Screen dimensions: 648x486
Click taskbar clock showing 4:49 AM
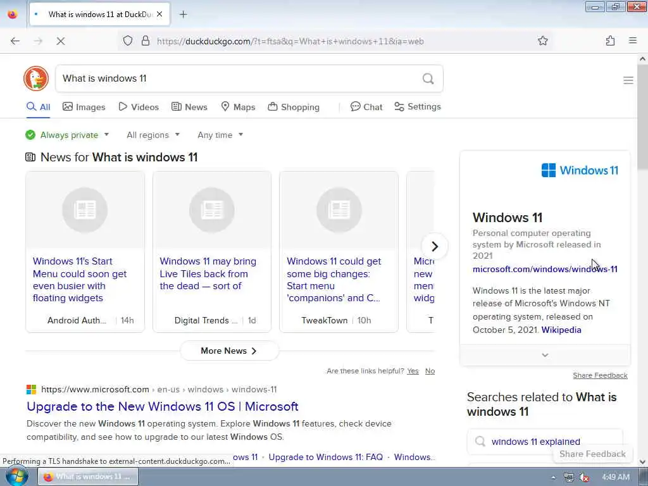(616, 477)
